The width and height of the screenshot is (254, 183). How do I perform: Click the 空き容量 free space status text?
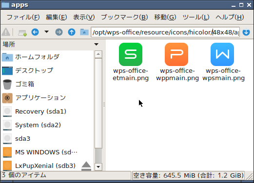click(189, 175)
